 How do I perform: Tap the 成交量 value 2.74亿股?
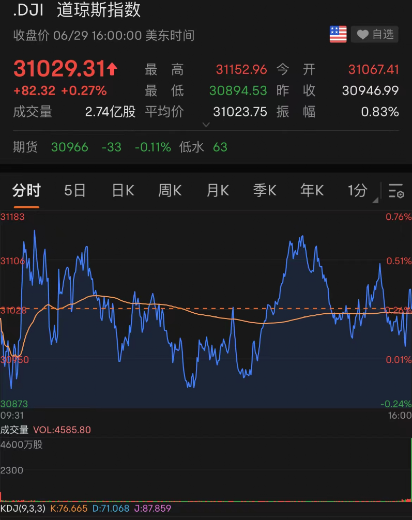point(110,112)
